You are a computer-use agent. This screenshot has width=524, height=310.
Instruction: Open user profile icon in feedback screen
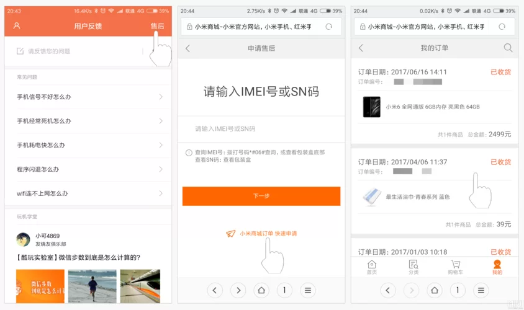(x=16, y=25)
